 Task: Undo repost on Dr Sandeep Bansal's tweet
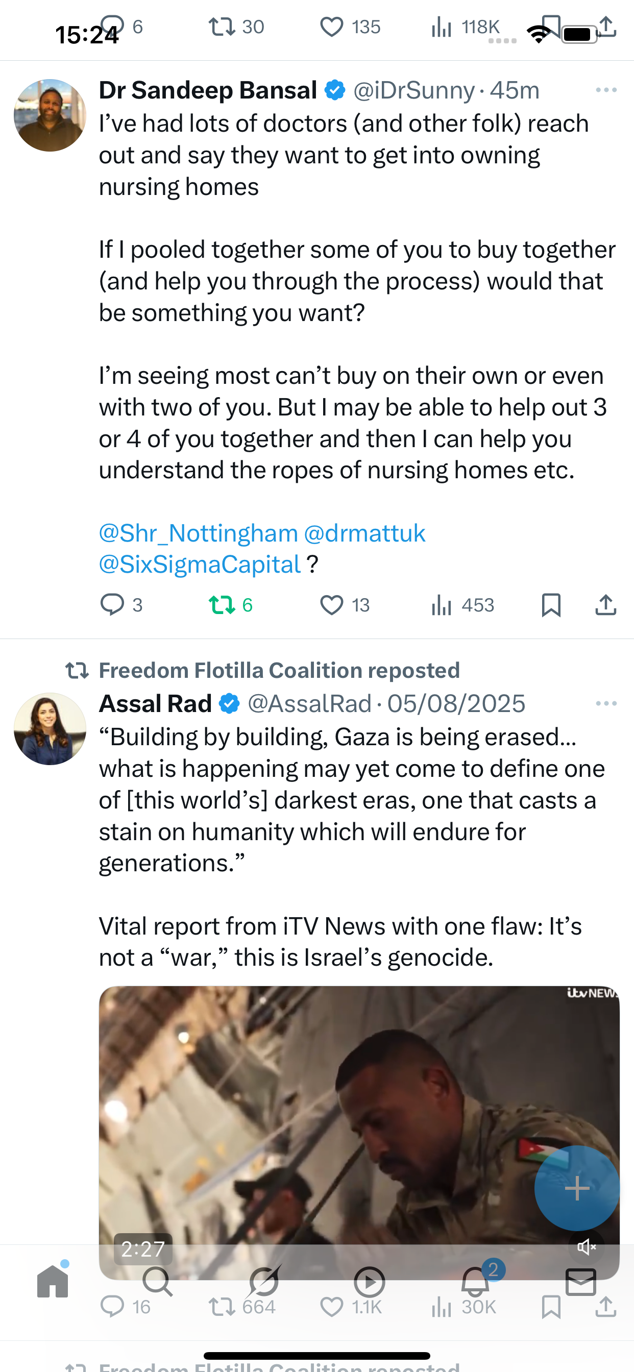click(x=222, y=604)
